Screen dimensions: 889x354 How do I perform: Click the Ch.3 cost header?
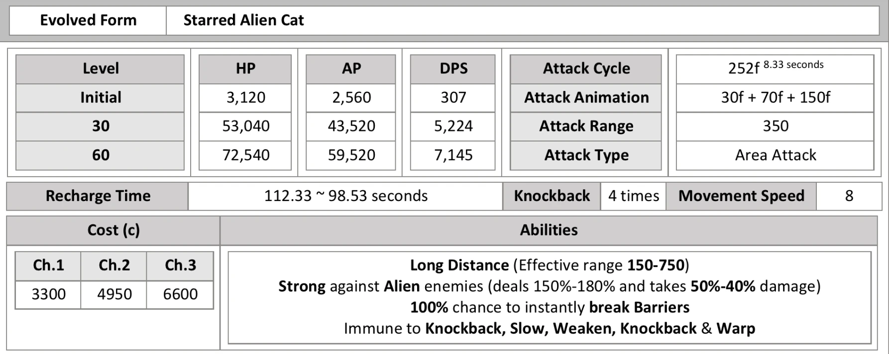pyautogui.click(x=180, y=266)
